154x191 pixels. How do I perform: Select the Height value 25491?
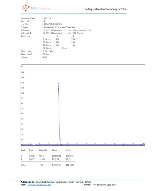tap(69, 159)
